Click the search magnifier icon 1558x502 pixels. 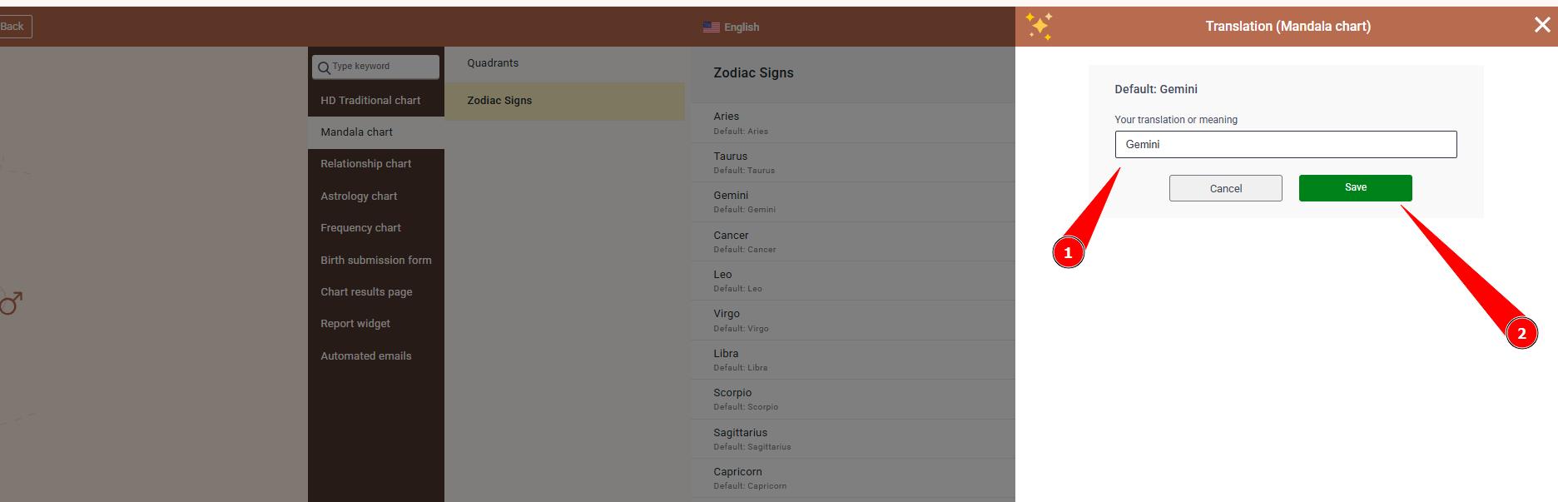[324, 67]
